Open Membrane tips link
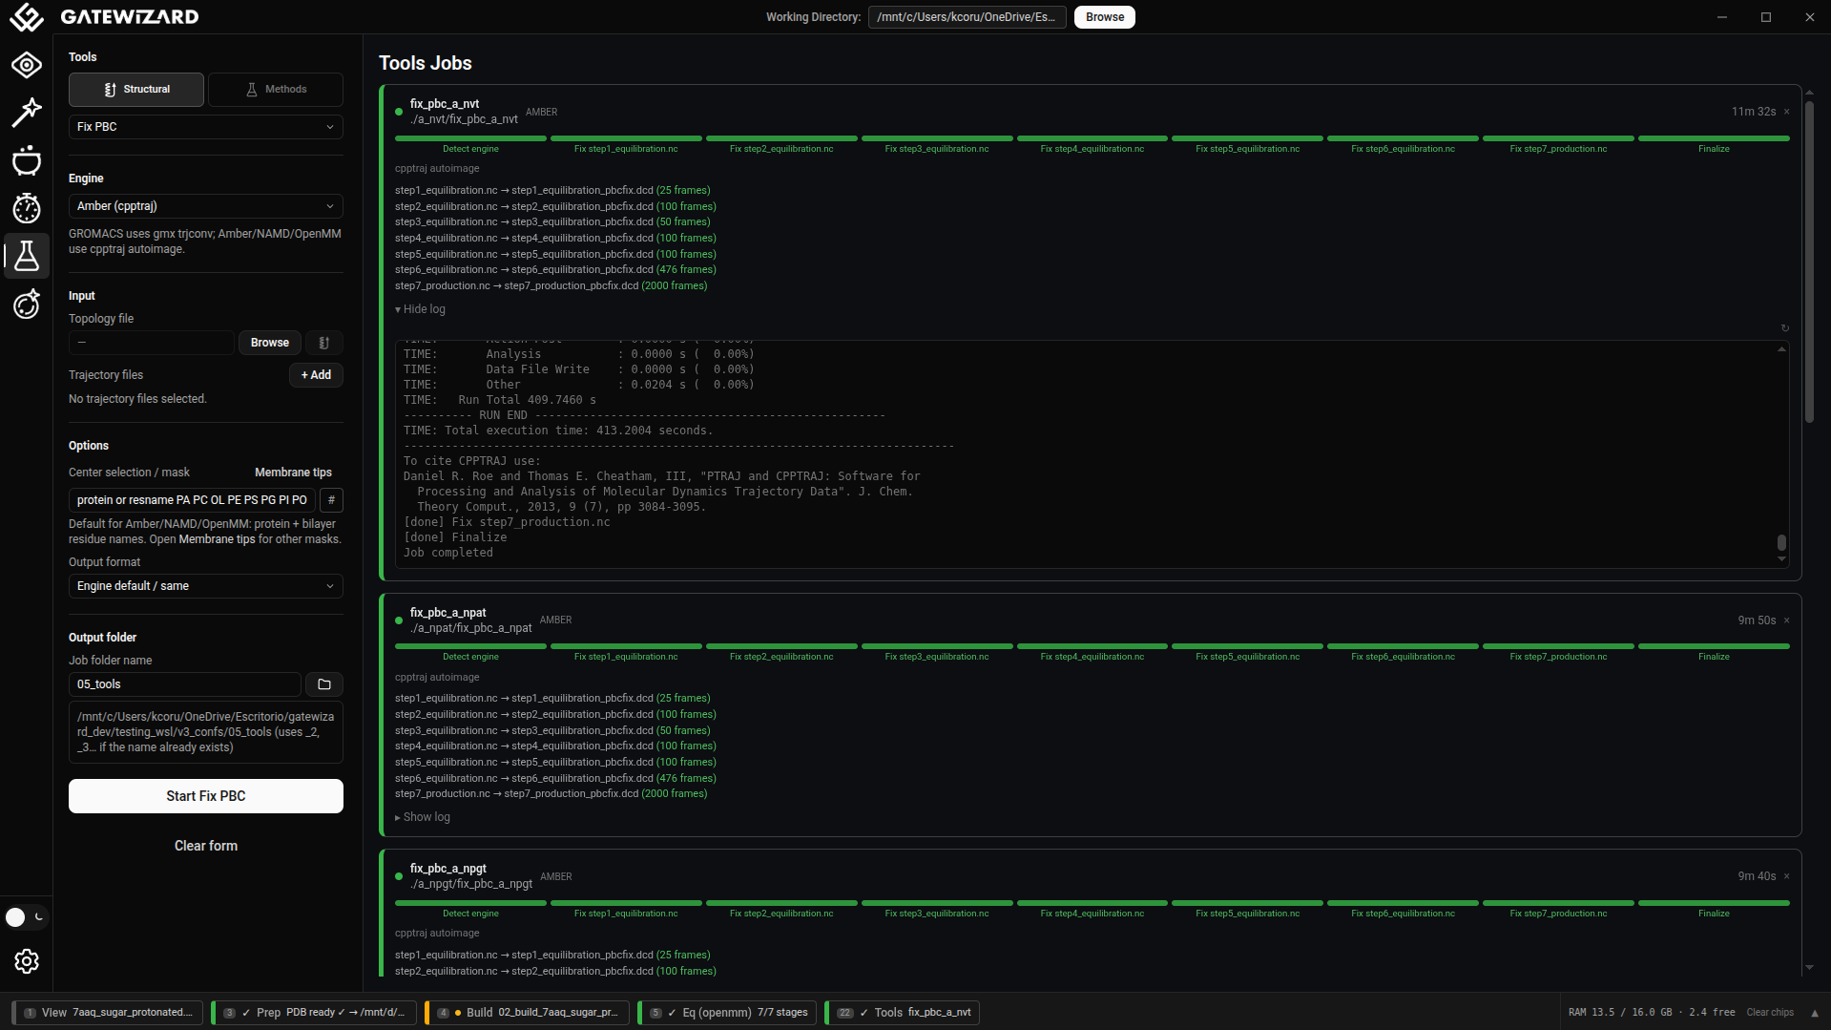 (x=293, y=473)
